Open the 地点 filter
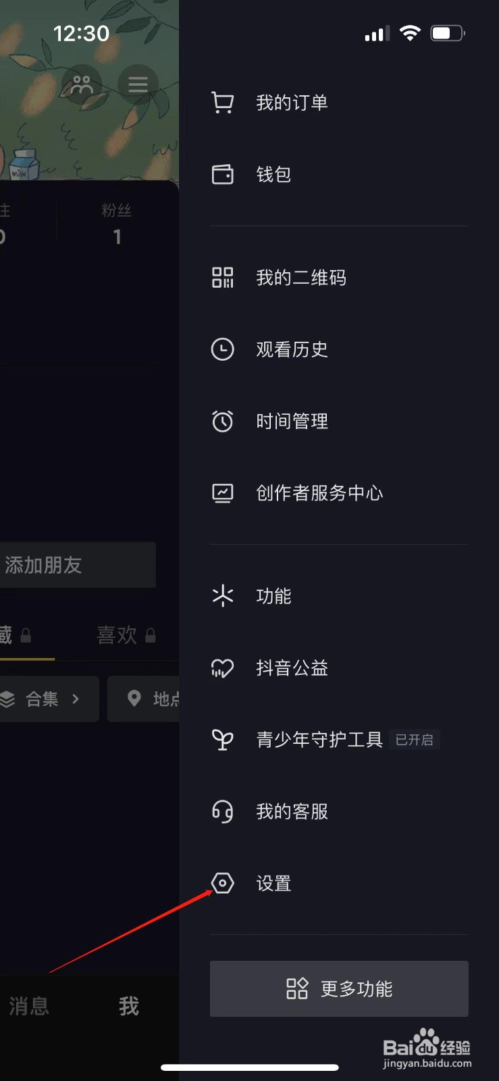 [155, 699]
